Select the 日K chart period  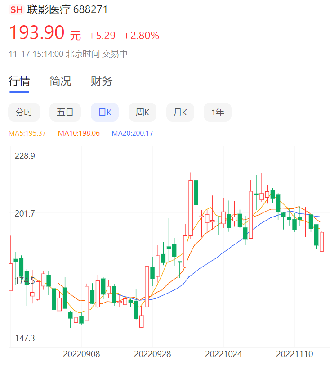tap(105, 113)
